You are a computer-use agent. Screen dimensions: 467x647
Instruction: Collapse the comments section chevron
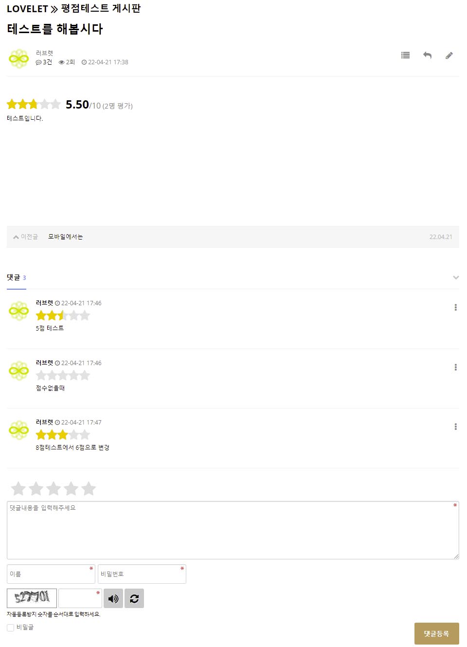[456, 277]
